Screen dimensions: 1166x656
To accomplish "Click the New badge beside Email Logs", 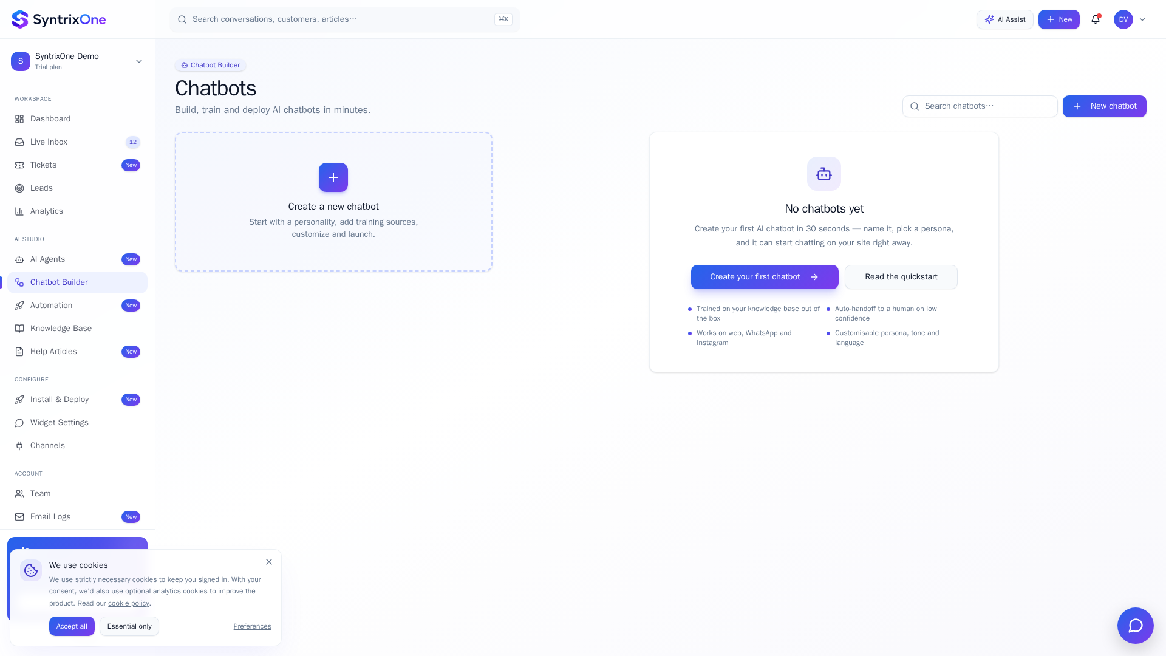I will tap(131, 517).
